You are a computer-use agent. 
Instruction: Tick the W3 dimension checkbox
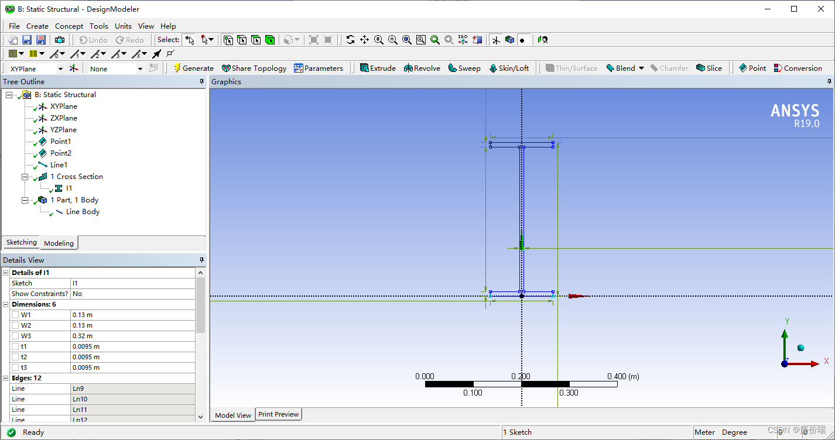pyautogui.click(x=15, y=336)
